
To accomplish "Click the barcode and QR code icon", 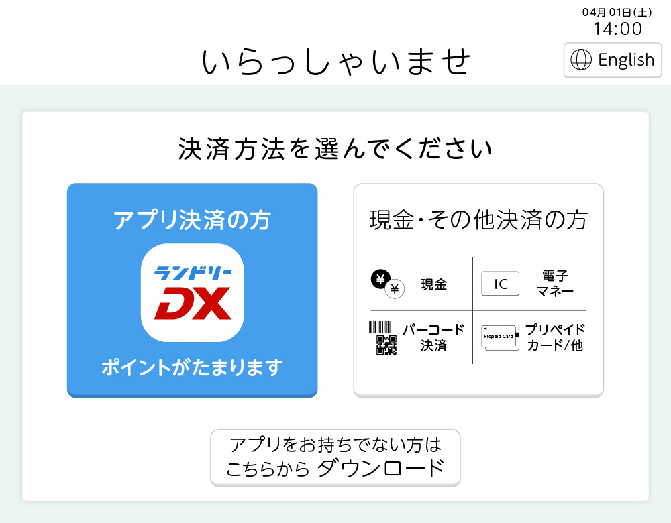I will (382, 338).
